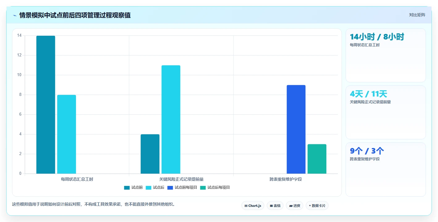Select the Chart.js pill tag
438x222 pixels.
click(x=253, y=206)
